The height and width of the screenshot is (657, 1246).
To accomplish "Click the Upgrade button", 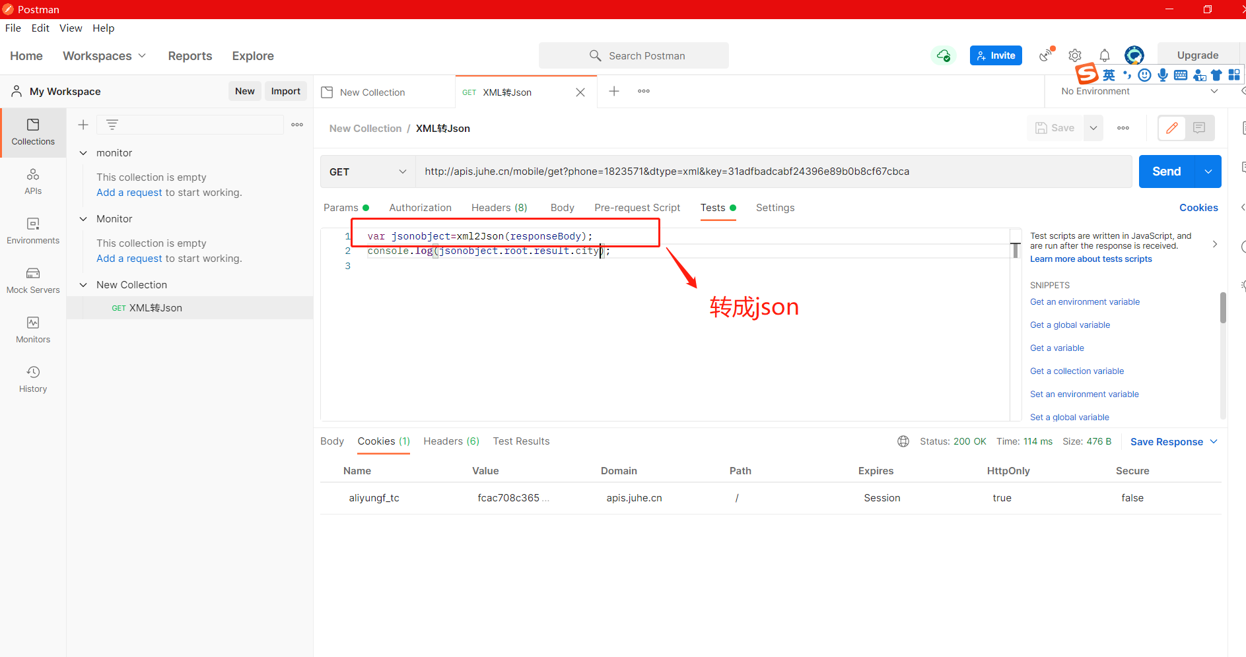I will click(x=1198, y=55).
